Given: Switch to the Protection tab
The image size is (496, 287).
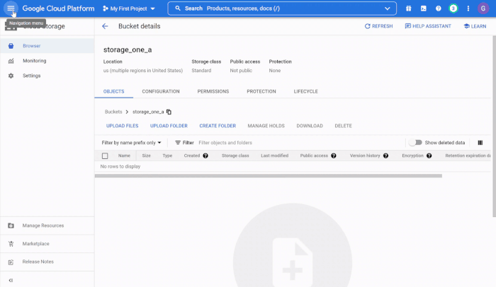Looking at the screenshot, I should tap(261, 91).
